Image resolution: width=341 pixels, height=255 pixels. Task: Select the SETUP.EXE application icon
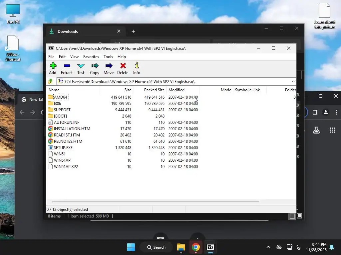[51, 147]
